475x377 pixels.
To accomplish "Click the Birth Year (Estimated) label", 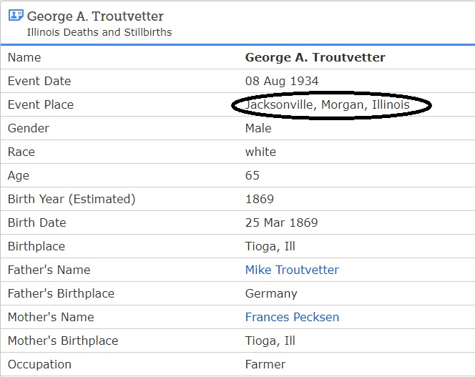I will (x=72, y=199).
